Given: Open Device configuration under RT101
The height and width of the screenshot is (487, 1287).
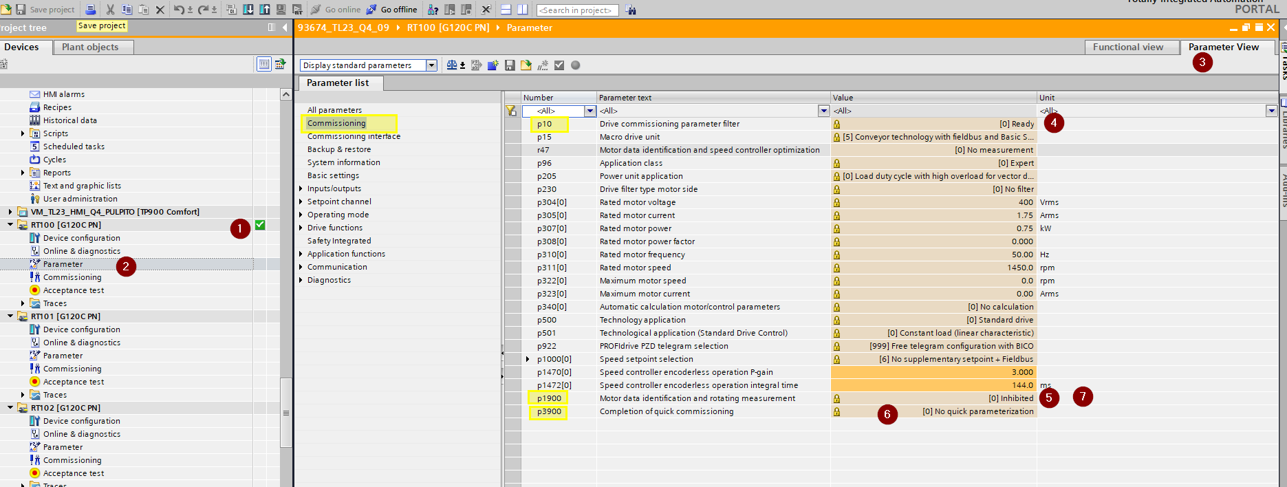Looking at the screenshot, I should click(x=81, y=329).
